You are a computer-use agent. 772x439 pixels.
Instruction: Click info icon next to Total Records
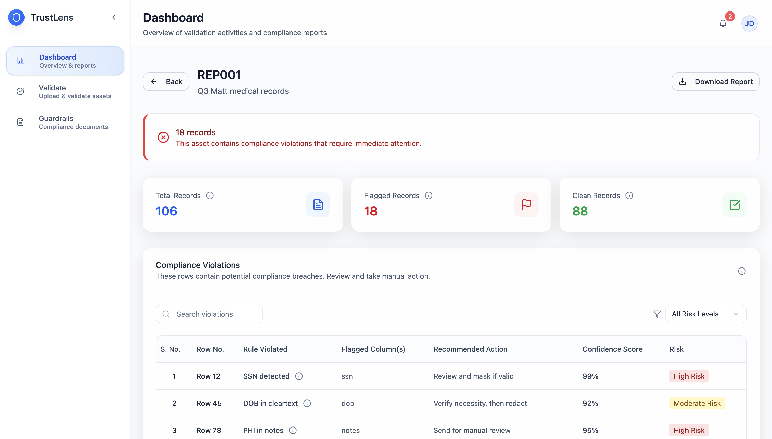tap(210, 195)
